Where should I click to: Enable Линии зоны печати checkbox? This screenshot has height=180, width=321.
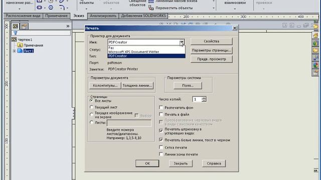[x=161, y=154]
